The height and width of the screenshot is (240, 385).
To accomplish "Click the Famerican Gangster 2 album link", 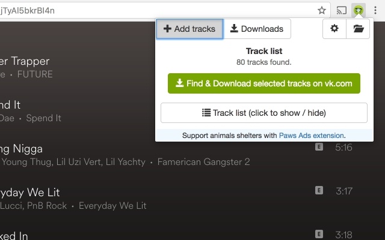I will click(x=203, y=162).
